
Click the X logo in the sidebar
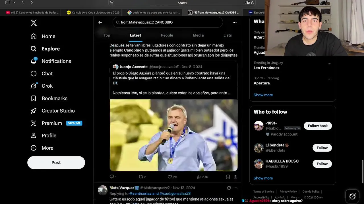[34, 23]
